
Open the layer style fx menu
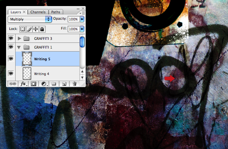click(x=23, y=84)
